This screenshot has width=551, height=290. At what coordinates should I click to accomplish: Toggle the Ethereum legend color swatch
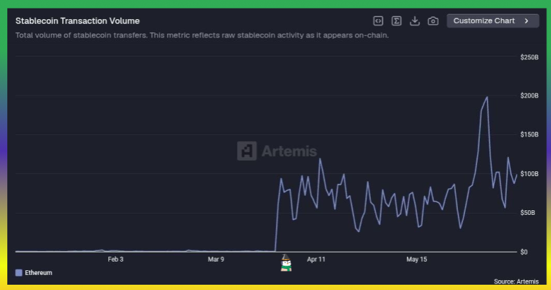pos(19,272)
